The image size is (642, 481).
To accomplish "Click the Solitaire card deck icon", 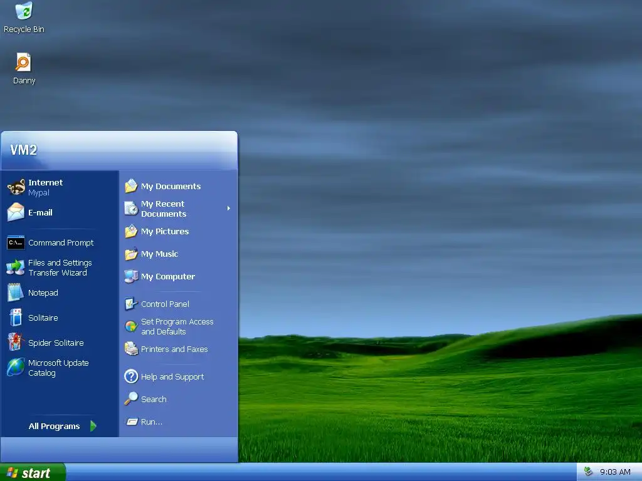I will [x=16, y=318].
